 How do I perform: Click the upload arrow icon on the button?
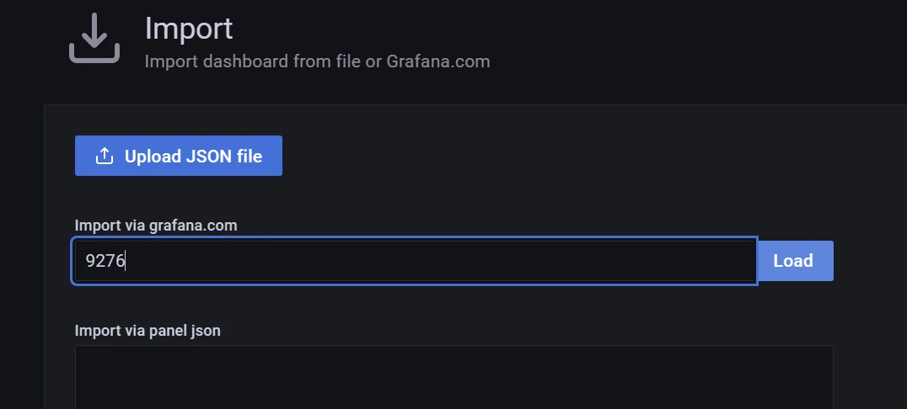point(105,157)
